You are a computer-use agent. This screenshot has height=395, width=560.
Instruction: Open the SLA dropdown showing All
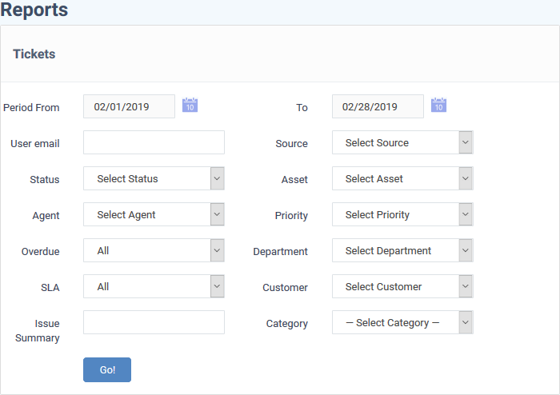pyautogui.click(x=154, y=286)
